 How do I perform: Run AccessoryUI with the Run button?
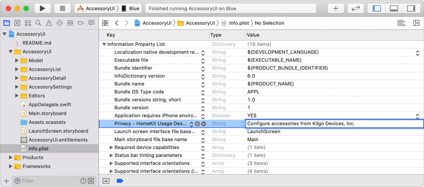pos(42,8)
